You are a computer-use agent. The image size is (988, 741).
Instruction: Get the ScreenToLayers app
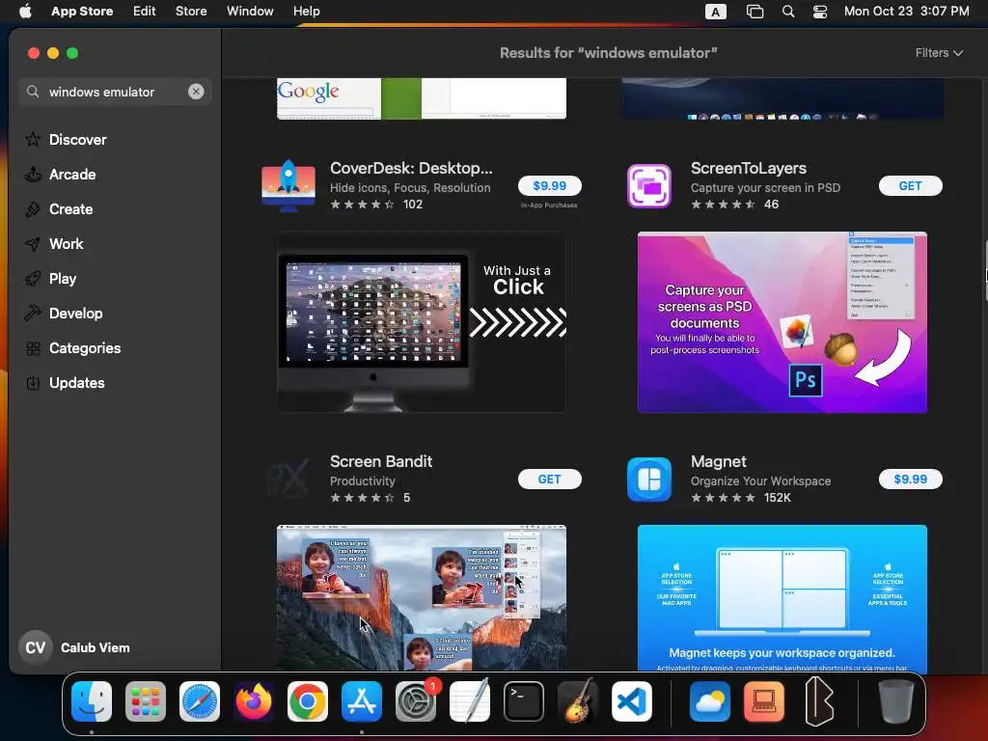point(910,186)
